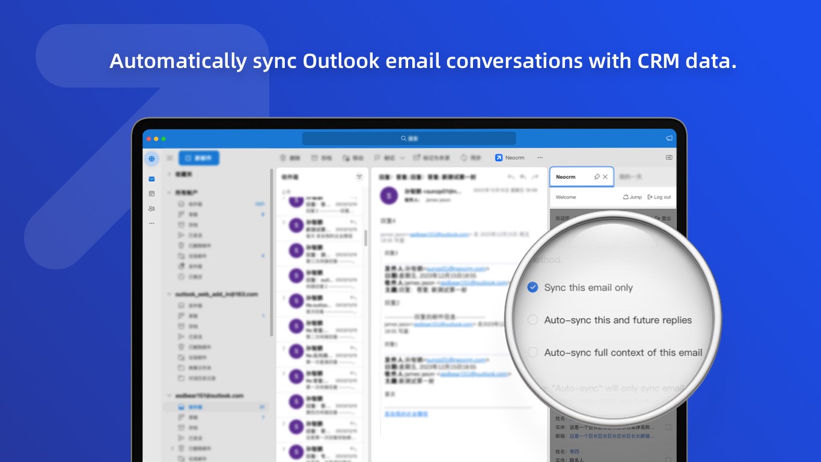Open the left rail more apps dots
This screenshot has height=462, width=821.
[151, 223]
